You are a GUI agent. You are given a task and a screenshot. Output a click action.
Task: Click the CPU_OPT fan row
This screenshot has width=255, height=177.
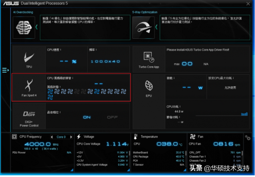coord(215,153)
